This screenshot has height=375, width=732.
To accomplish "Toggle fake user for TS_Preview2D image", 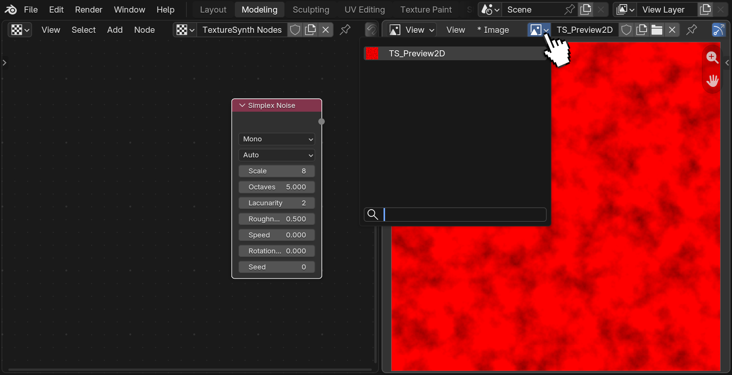I will click(x=626, y=30).
